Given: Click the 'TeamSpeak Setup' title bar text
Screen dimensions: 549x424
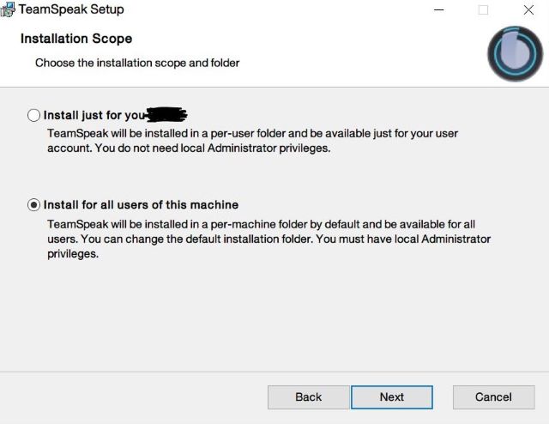Looking at the screenshot, I should tap(71, 9).
